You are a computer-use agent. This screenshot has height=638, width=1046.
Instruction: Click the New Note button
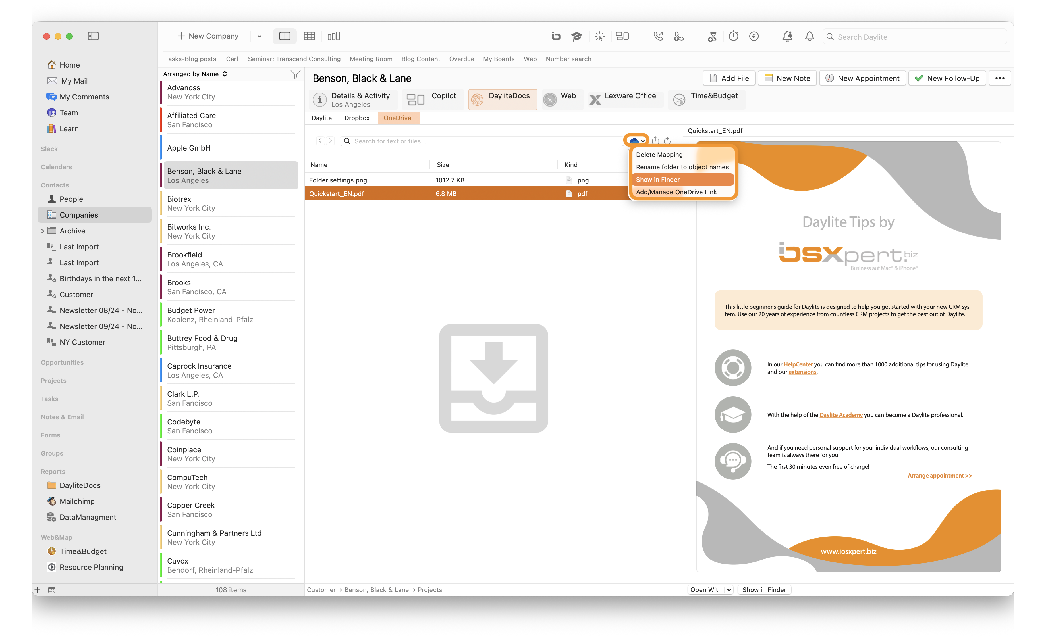(786, 78)
